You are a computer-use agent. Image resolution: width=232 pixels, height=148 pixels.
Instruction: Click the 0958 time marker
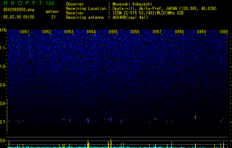pos(179,32)
